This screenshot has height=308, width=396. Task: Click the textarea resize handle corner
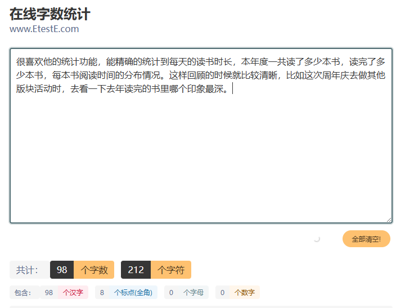pos(389,220)
